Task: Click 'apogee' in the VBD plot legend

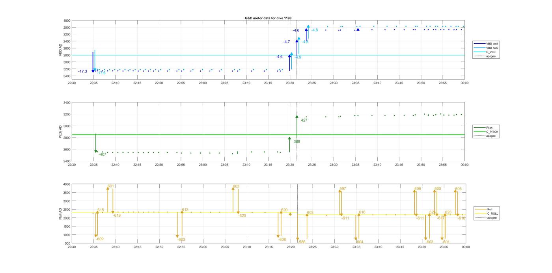Action: [x=485, y=56]
